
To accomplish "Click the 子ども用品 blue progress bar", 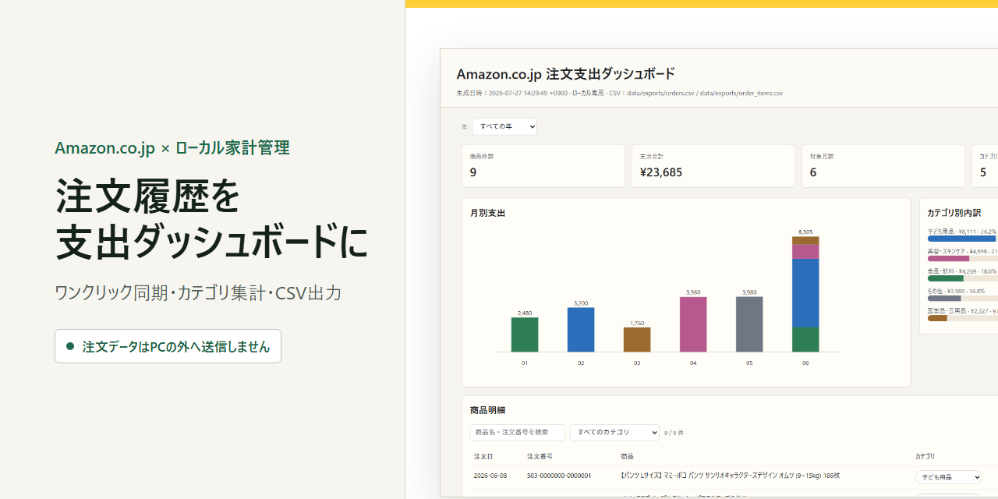I will click(963, 239).
